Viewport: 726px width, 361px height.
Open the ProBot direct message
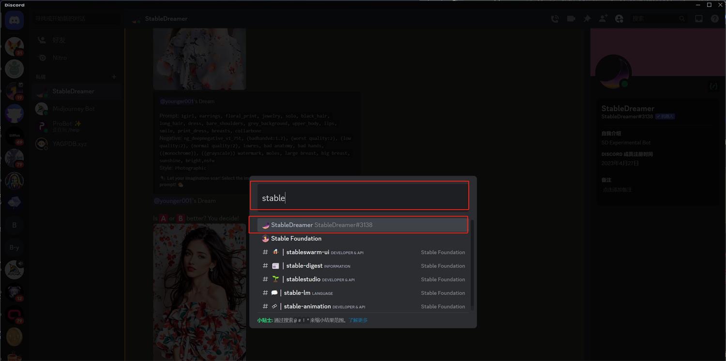click(76, 126)
